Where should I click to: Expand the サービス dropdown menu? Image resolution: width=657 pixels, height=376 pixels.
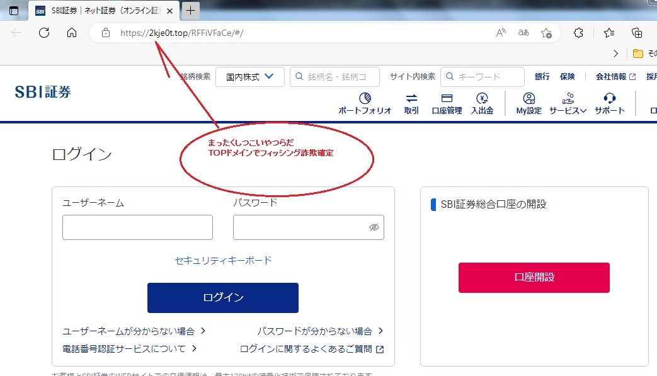tap(568, 103)
